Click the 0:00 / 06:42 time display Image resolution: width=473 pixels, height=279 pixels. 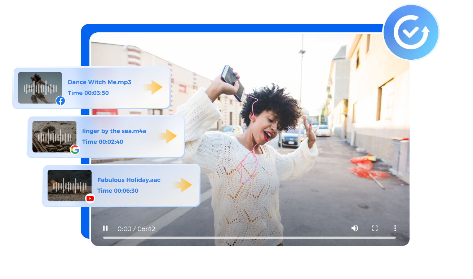point(136,229)
